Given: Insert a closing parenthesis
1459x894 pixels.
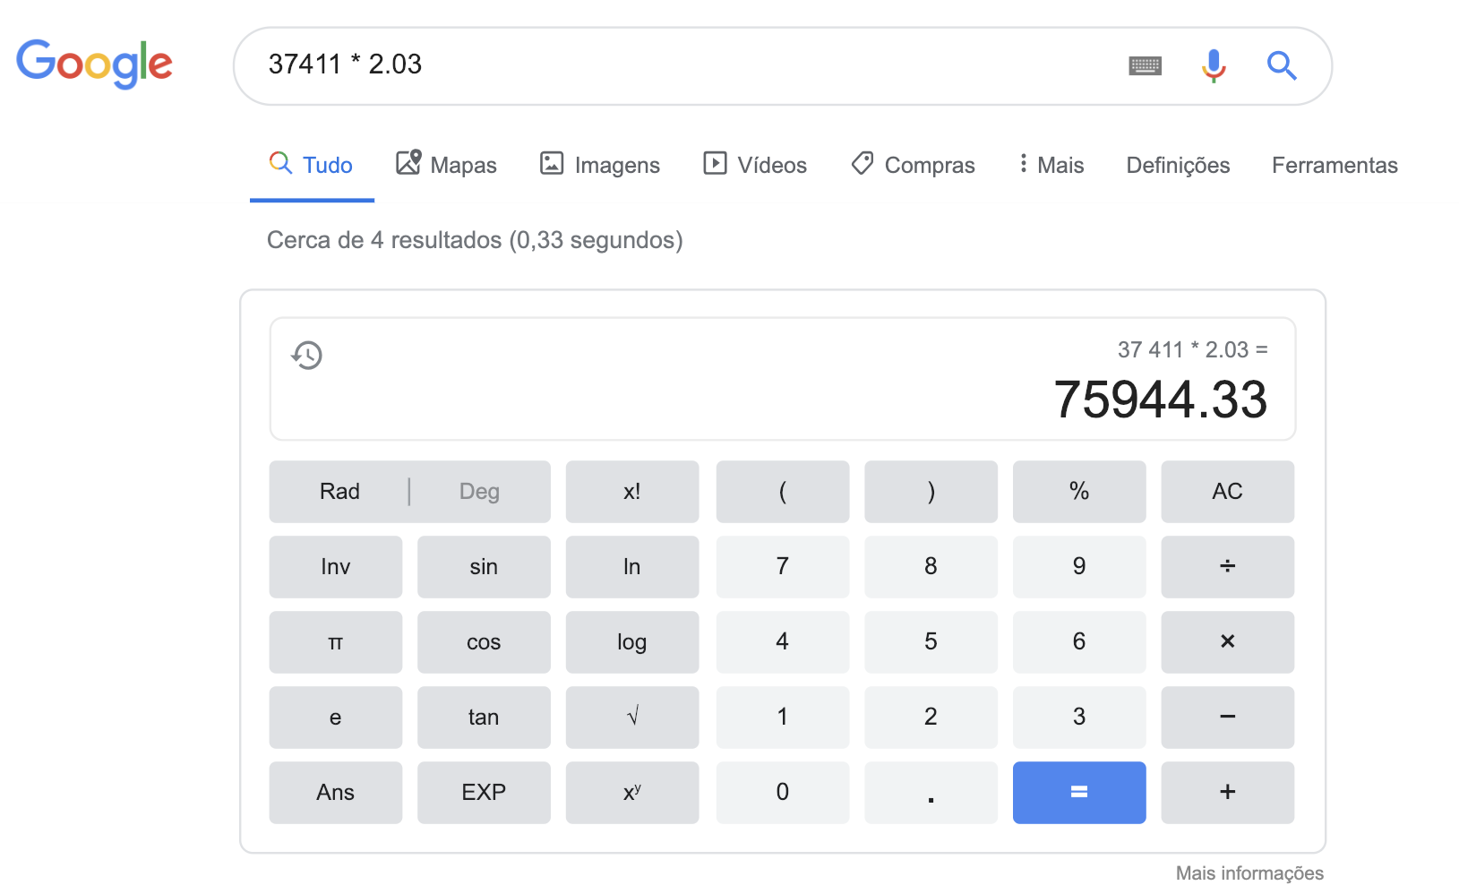Looking at the screenshot, I should [931, 492].
